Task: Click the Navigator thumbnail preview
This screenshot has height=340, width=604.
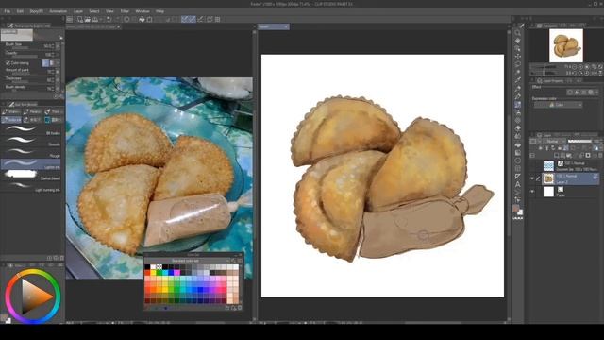Action: click(566, 45)
